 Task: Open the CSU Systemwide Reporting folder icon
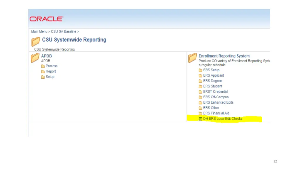[x=35, y=42]
